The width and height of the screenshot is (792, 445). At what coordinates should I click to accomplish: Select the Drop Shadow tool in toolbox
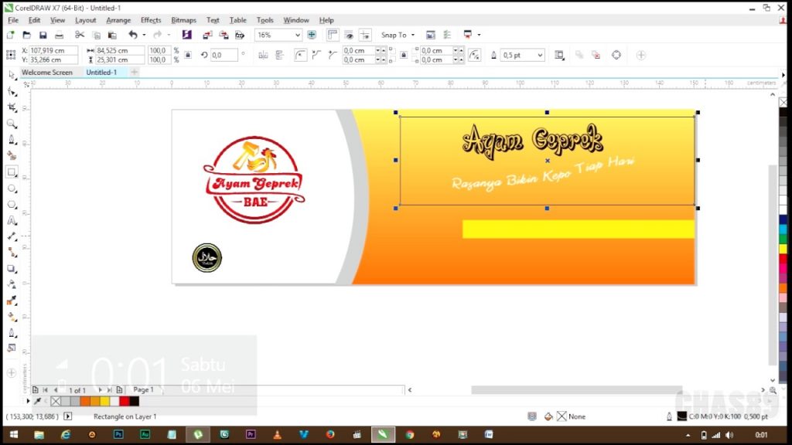tap(12, 269)
